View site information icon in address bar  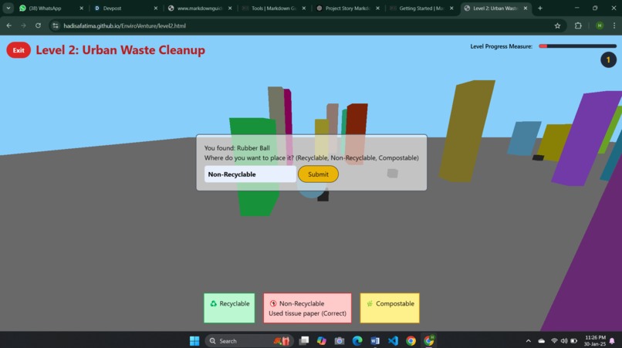55,25
